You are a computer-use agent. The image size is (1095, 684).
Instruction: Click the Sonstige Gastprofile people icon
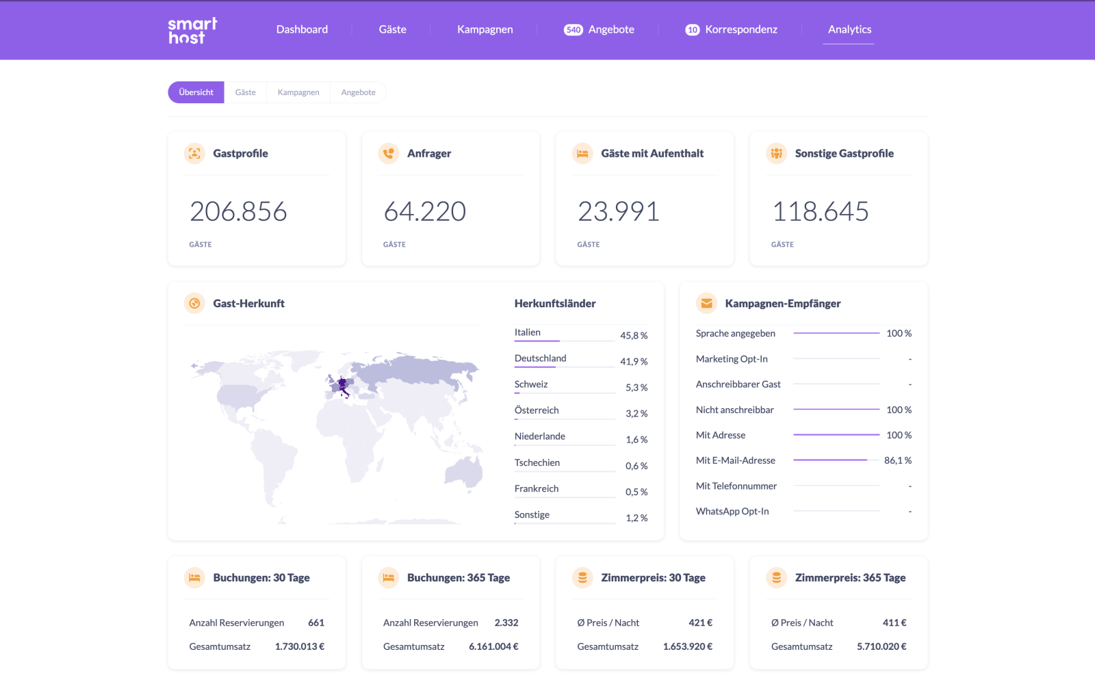pos(777,153)
